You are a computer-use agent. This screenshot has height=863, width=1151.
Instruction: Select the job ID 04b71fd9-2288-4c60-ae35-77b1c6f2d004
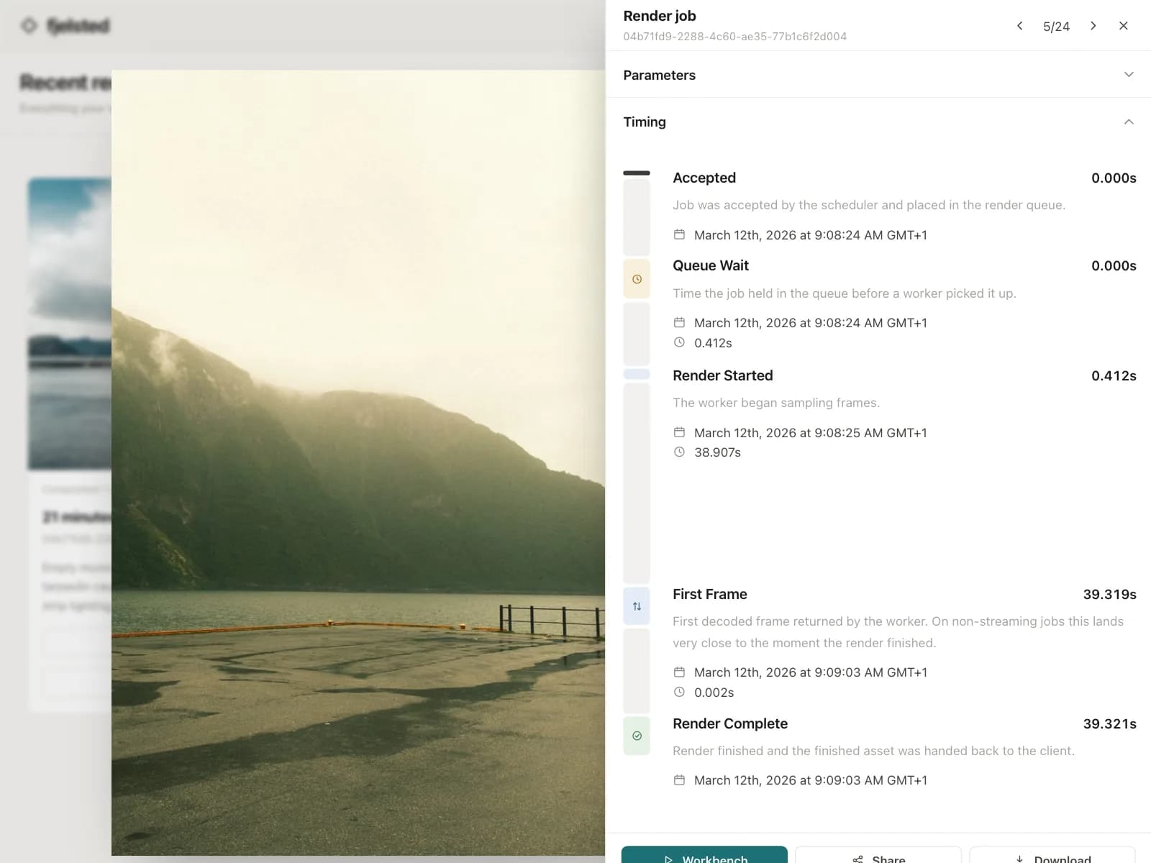click(734, 37)
